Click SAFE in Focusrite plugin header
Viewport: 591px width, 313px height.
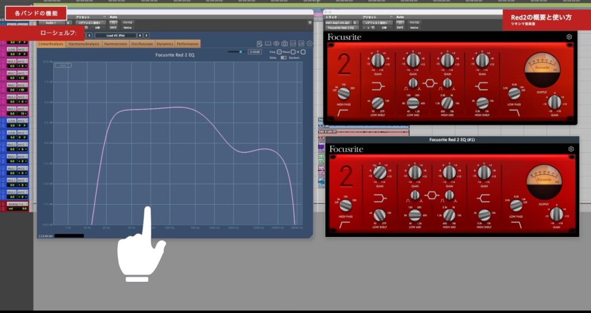(x=400, y=28)
